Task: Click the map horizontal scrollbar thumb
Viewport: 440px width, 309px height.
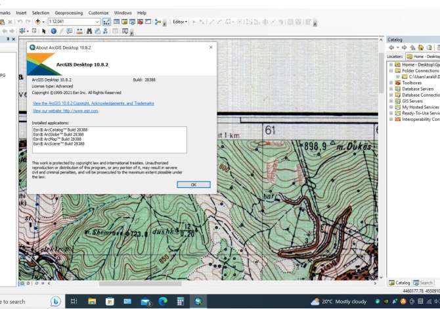Action: click(140, 283)
